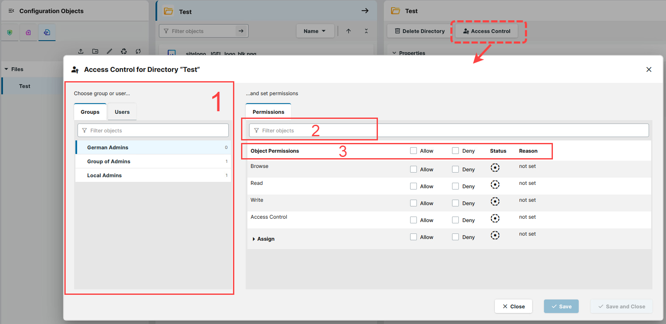The height and width of the screenshot is (324, 666).
Task: Click the green shield tab icon
Action: click(x=10, y=33)
